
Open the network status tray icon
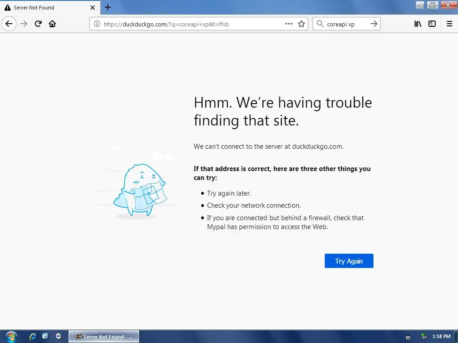[424, 336]
